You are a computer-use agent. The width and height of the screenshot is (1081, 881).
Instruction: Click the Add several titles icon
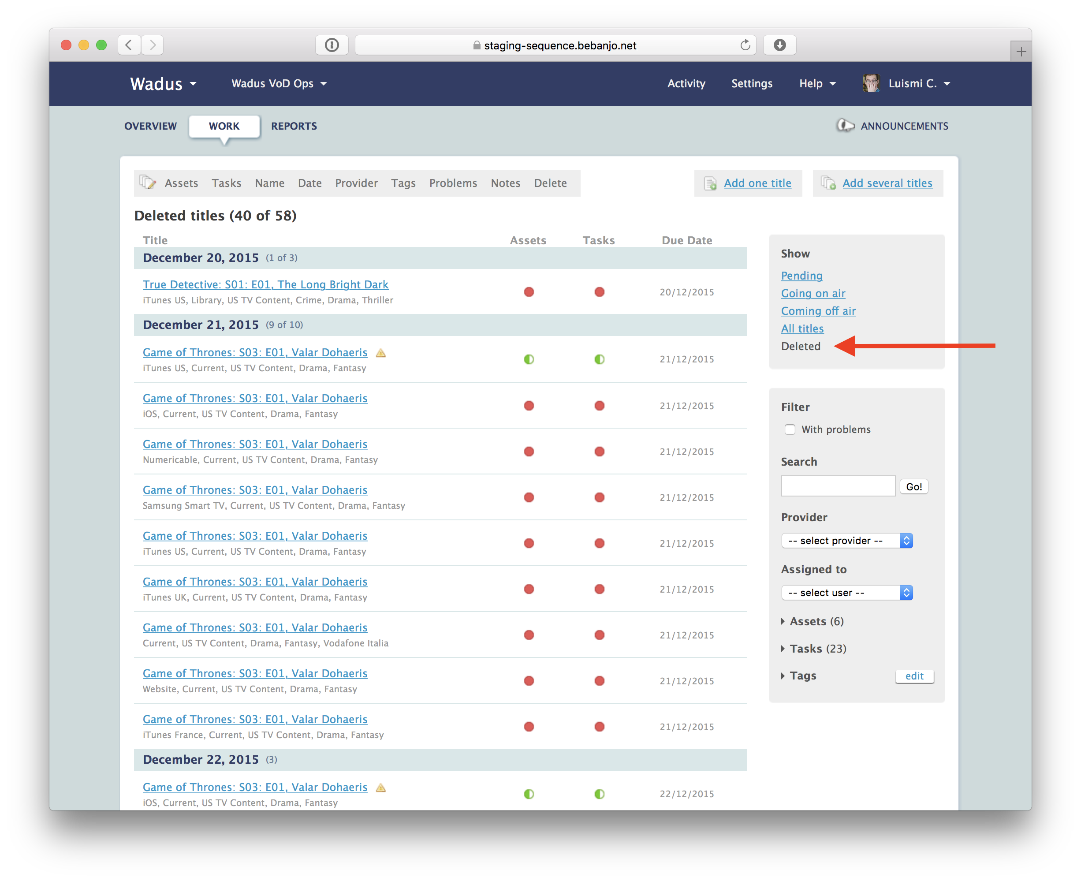(828, 183)
